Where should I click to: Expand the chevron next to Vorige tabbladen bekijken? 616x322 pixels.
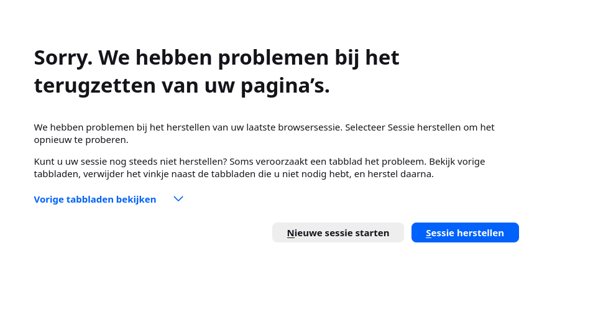click(178, 199)
